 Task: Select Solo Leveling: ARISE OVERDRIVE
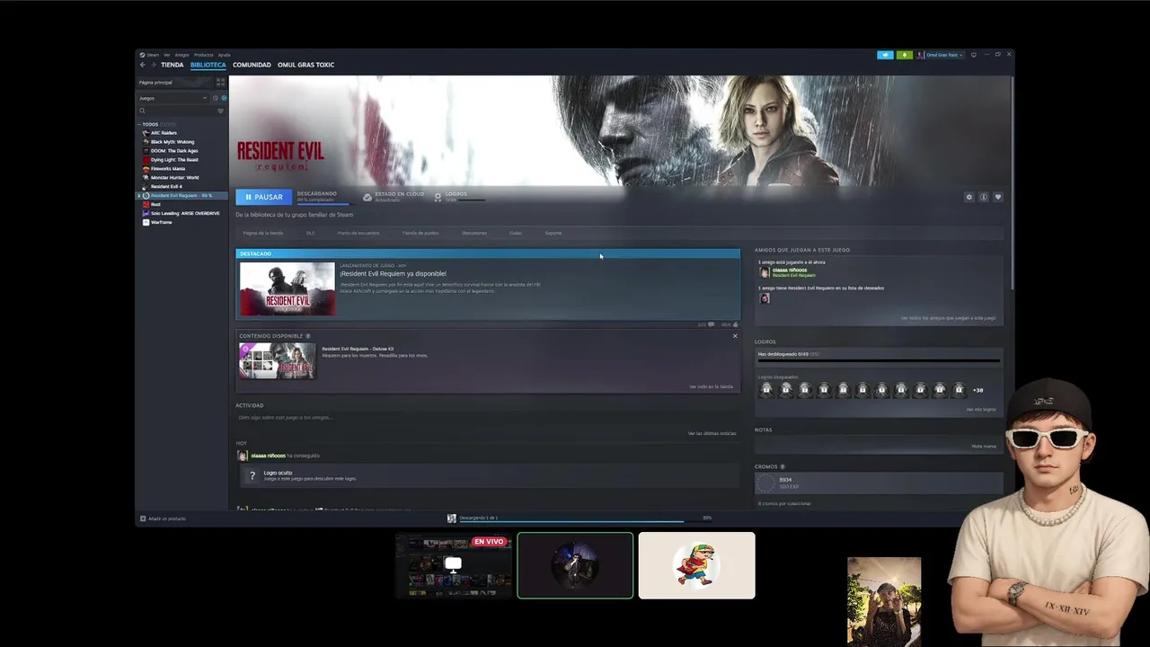point(184,214)
